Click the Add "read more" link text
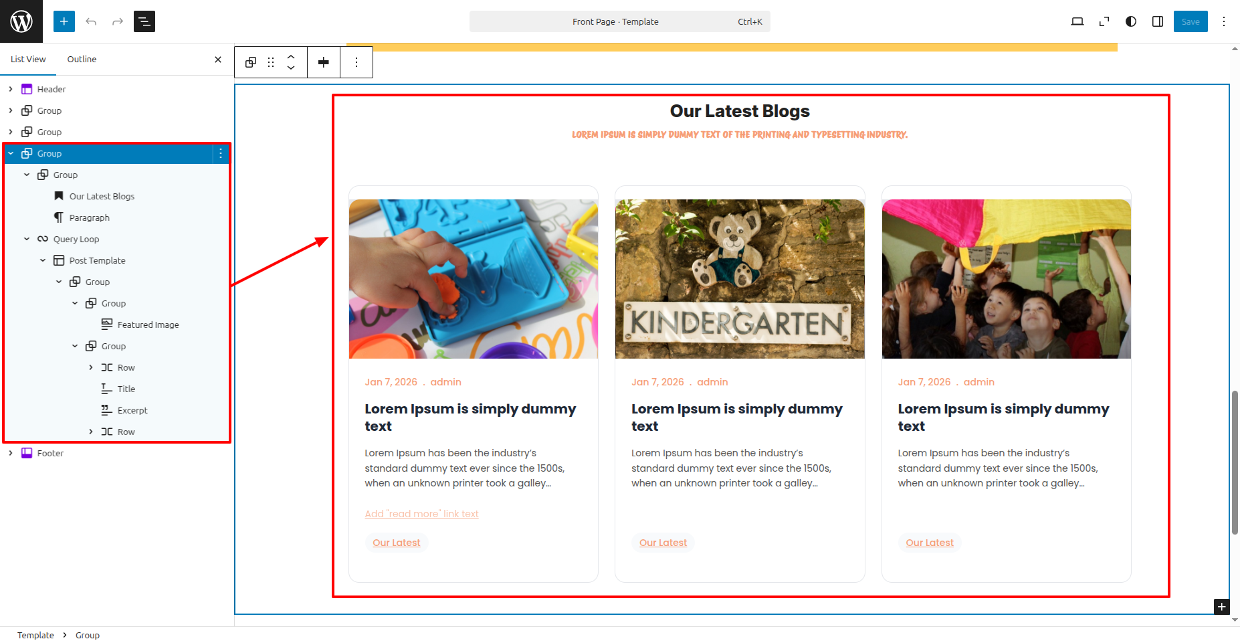 [421, 514]
